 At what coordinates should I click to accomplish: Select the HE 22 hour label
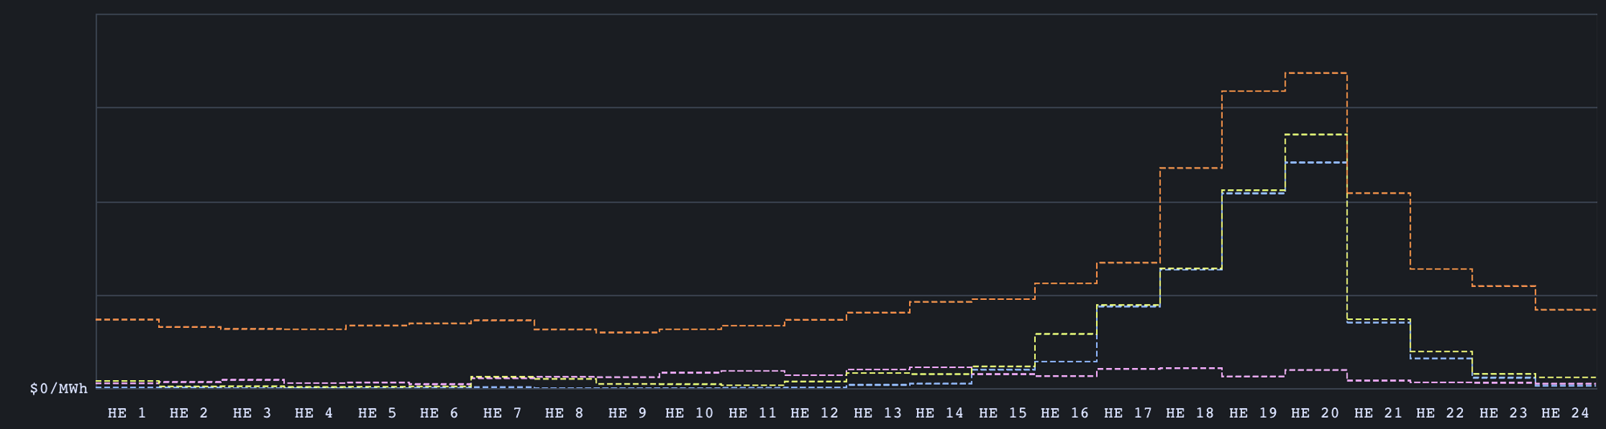pyautogui.click(x=1440, y=413)
